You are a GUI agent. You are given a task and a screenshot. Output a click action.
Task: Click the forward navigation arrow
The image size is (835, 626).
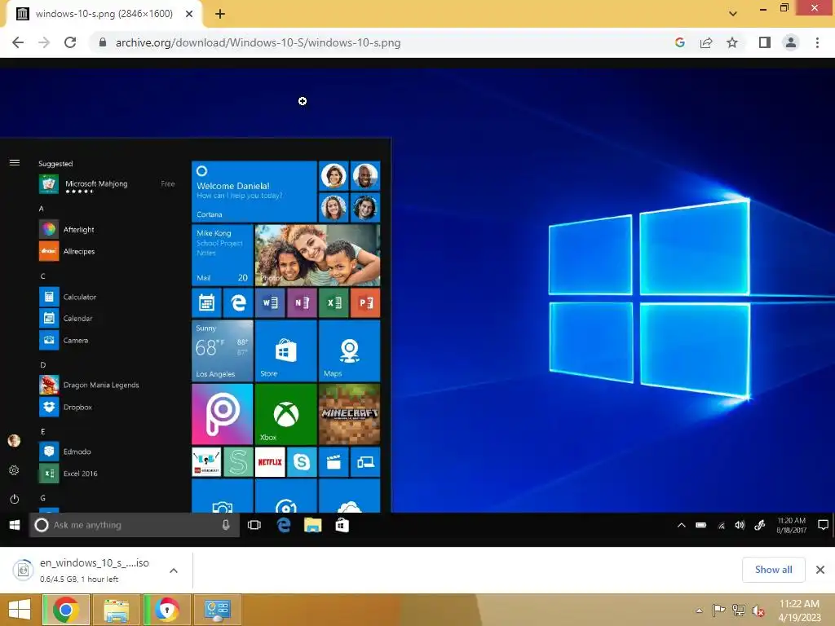click(x=44, y=42)
